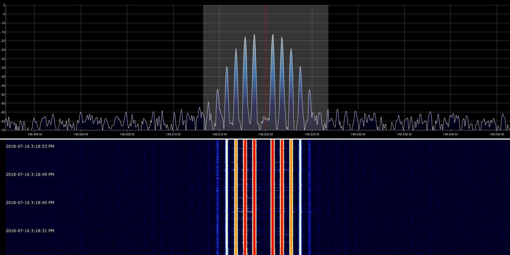Click the white divider between spectrum and waterfall
This screenshot has height=255, width=510.
(255, 139)
